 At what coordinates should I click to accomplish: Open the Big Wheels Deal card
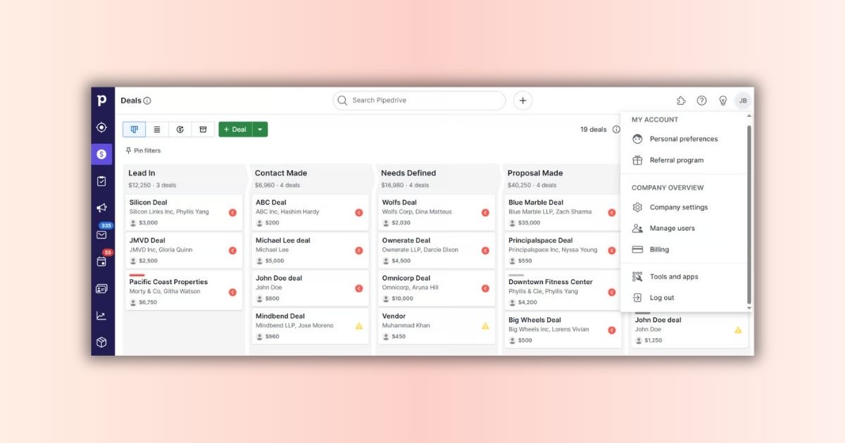coord(563,330)
